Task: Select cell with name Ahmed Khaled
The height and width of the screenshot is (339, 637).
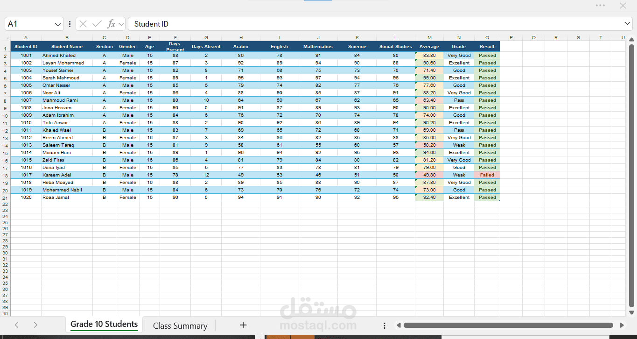Action: (67, 56)
